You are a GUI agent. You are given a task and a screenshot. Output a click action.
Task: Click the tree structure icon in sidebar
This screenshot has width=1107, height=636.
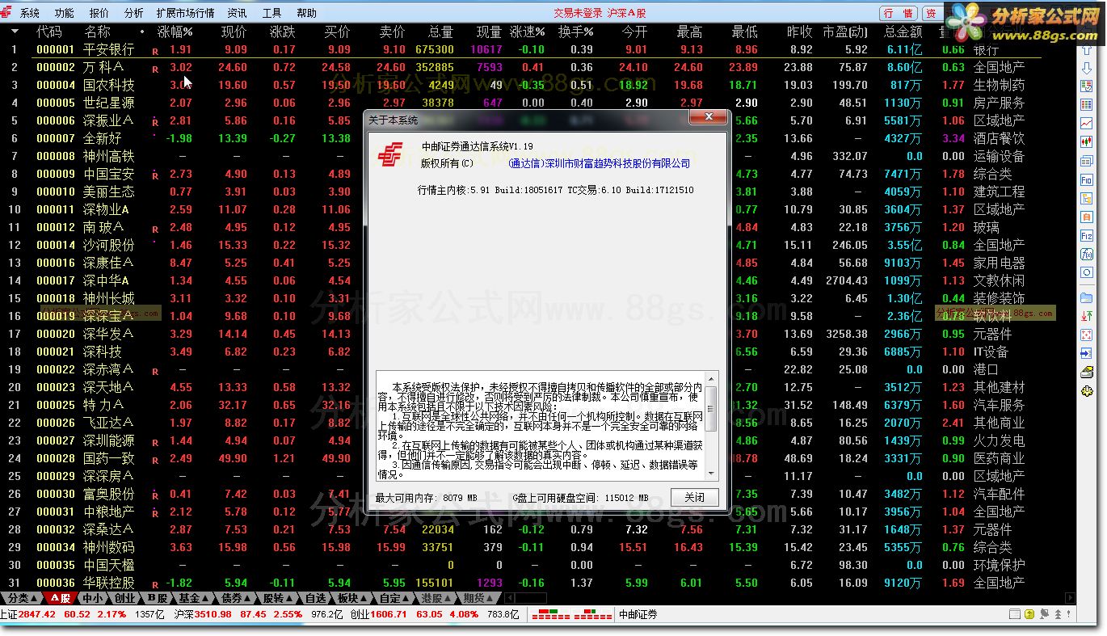pyautogui.click(x=1086, y=198)
